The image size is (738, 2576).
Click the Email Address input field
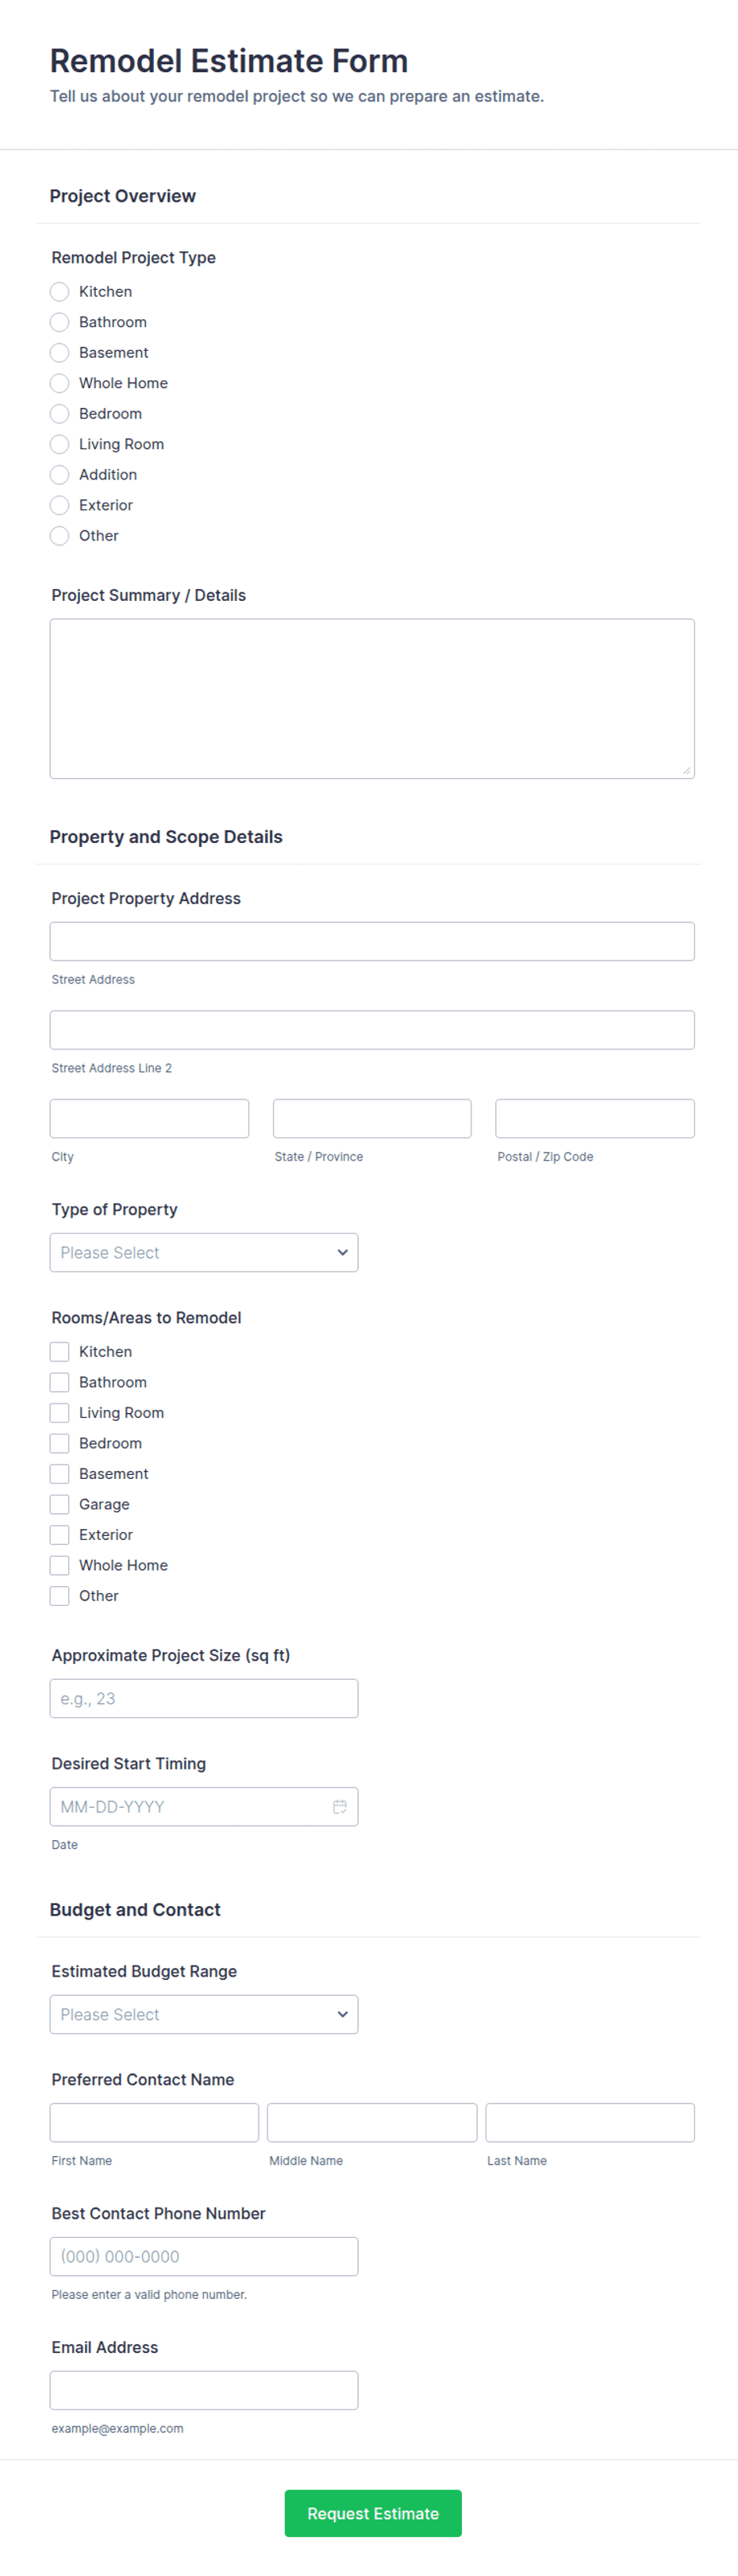tap(204, 2390)
